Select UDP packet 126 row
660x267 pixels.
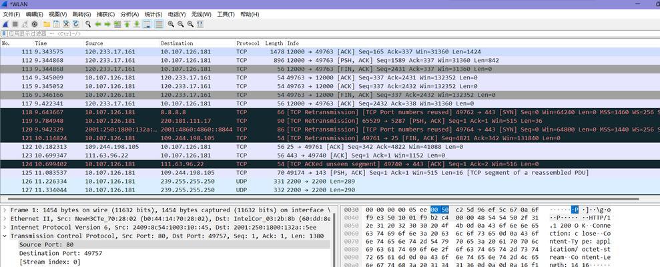(x=330, y=182)
